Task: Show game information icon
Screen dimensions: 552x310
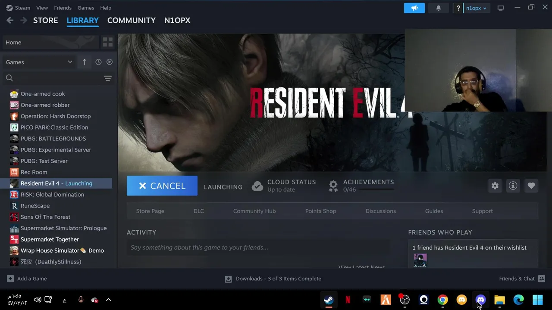Action: (513, 186)
